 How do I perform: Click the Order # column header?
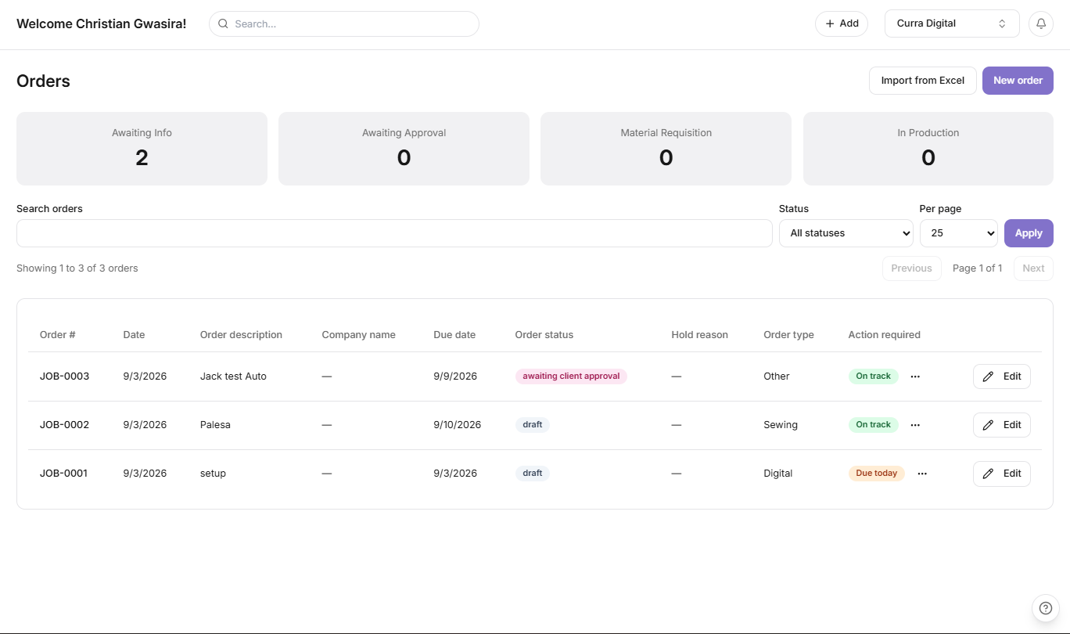58,335
